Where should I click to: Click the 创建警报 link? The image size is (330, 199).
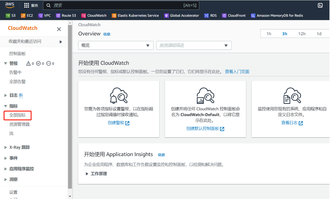coord(116,123)
